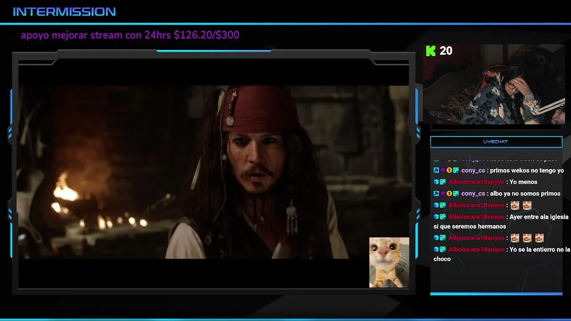This screenshot has width=571, height=321.
Task: Click the message text 'Yo menos'
Action: click(523, 182)
